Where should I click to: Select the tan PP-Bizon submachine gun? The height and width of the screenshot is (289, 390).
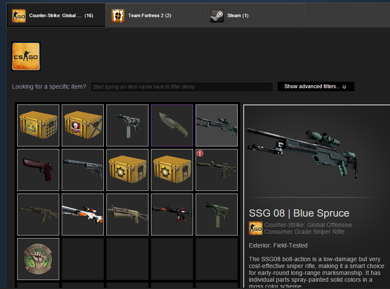[127, 215]
